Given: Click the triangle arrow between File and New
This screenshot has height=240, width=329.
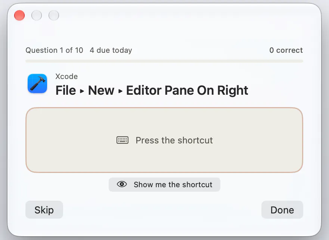Looking at the screenshot, I should pos(82,91).
